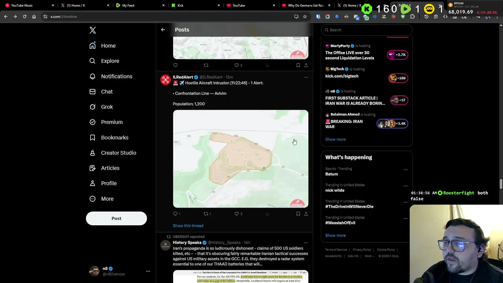Click the Bookmarks bookmark icon in sidebar
This screenshot has width=503, height=283.
click(92, 138)
